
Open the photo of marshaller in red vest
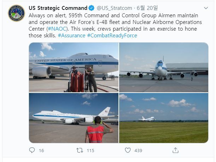(x=74, y=118)
